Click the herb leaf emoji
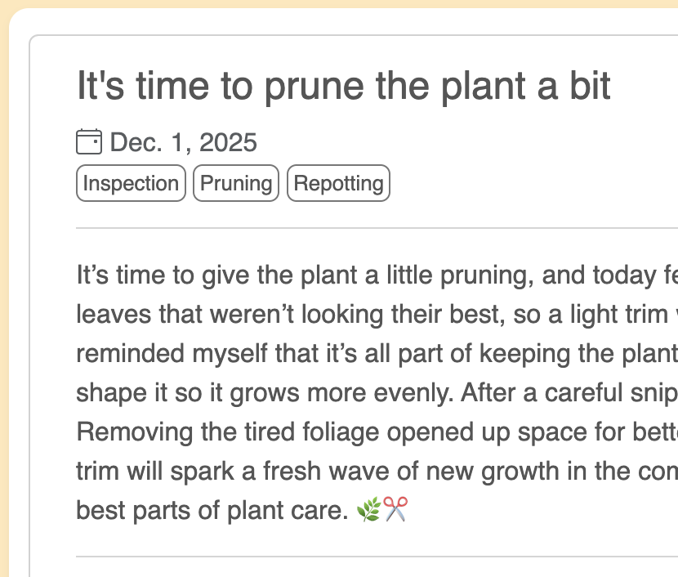Screen dimensions: 678x577 pyautogui.click(x=368, y=511)
